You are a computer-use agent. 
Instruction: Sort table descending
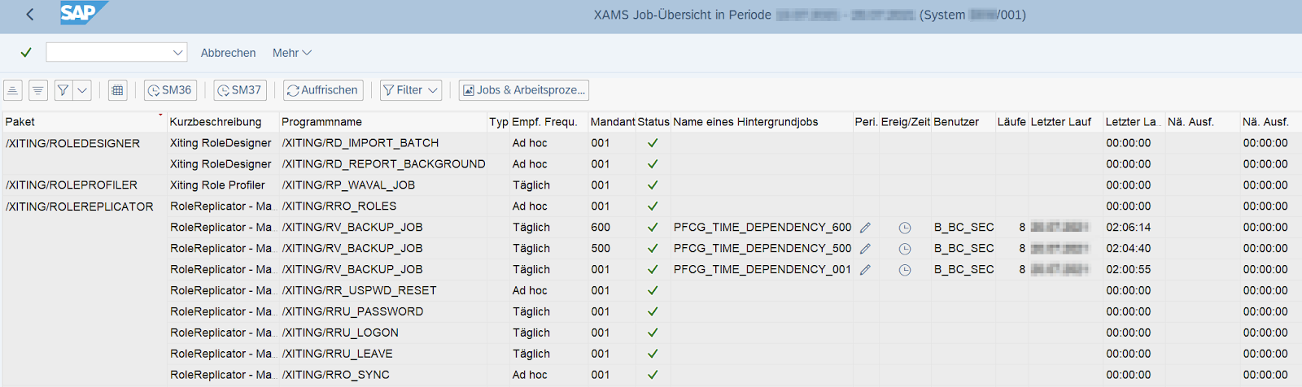[38, 90]
